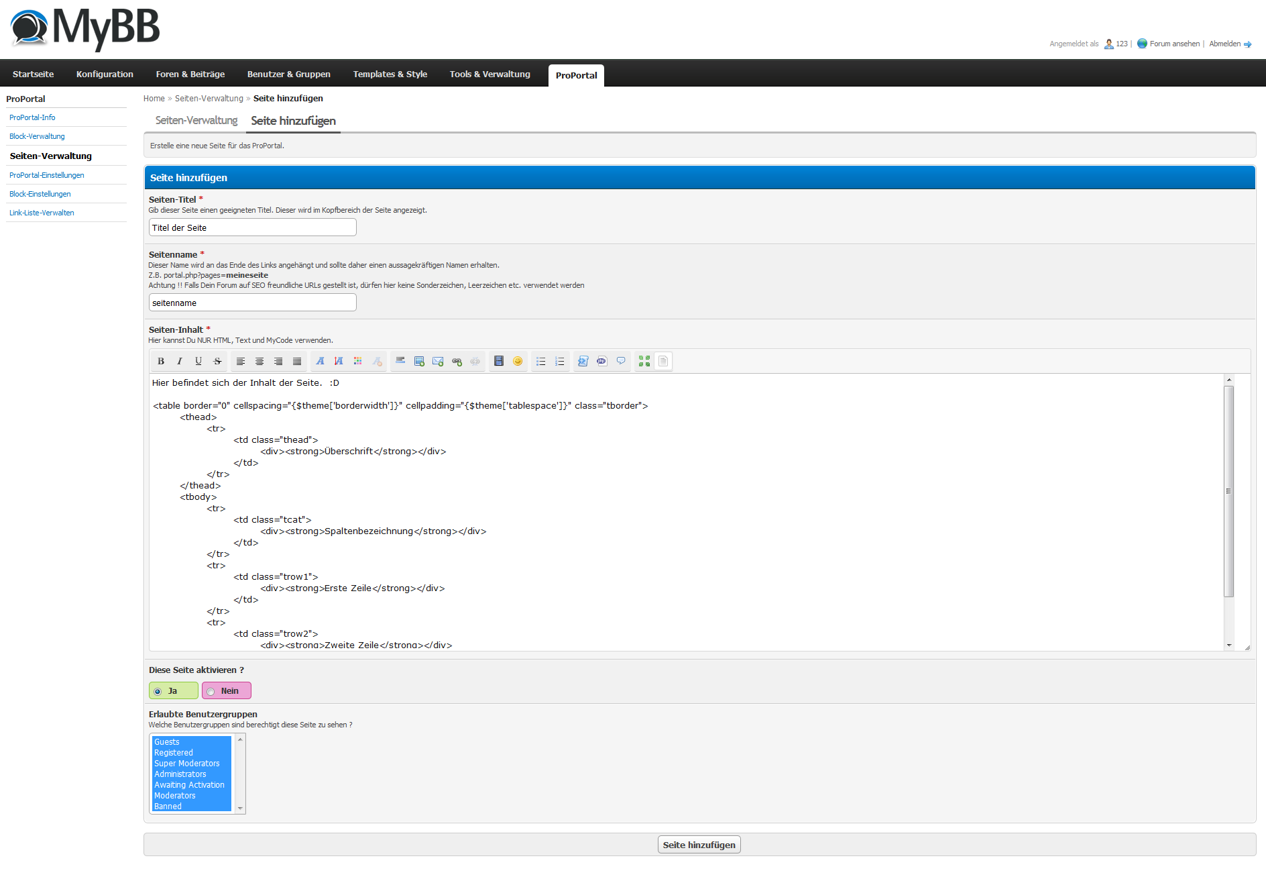Select the Seite hinzufügen sub-tab

coord(293,121)
